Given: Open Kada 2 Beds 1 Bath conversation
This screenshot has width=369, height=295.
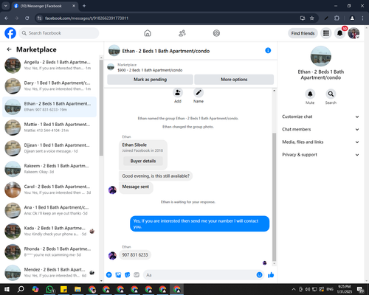Looking at the screenshot, I should (x=49, y=231).
